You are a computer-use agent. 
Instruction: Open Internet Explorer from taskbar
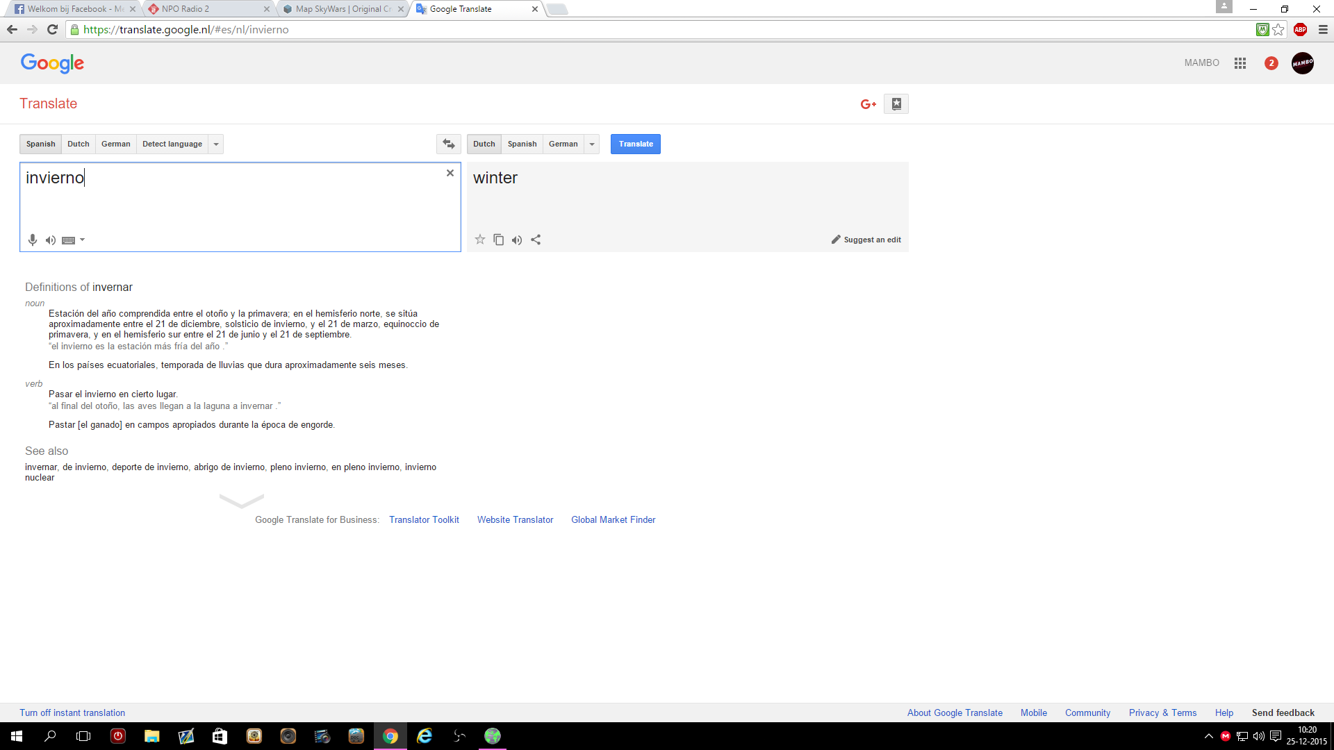point(425,736)
